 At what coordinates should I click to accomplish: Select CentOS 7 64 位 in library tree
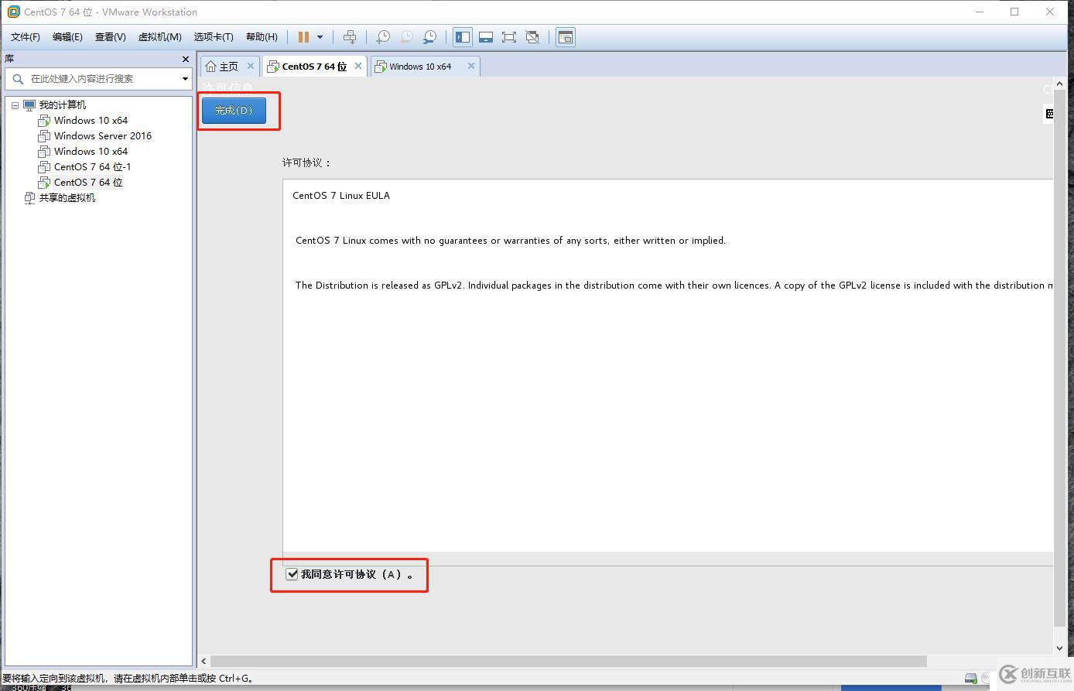click(88, 183)
